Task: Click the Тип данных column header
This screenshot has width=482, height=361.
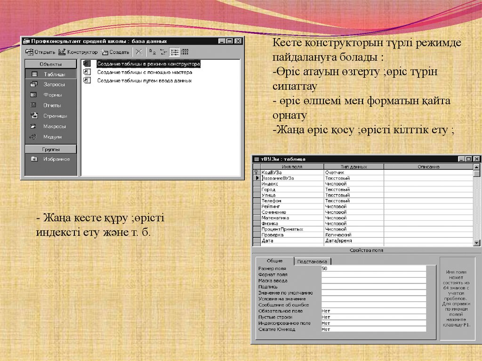Action: click(x=354, y=167)
